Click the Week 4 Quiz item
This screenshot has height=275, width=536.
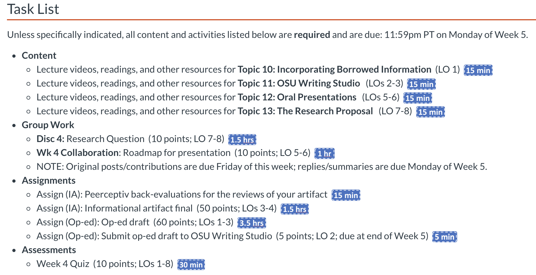click(x=63, y=264)
